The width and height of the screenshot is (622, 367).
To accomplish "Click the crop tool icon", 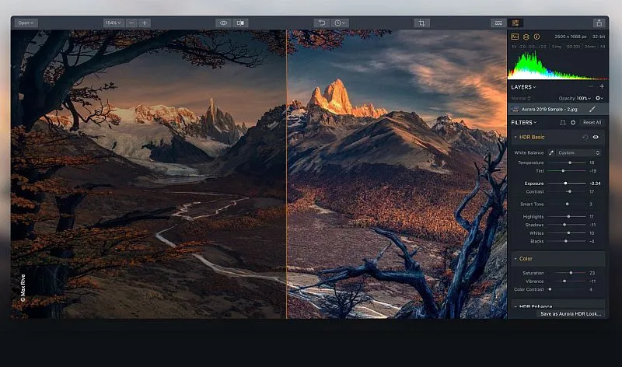I will (421, 23).
